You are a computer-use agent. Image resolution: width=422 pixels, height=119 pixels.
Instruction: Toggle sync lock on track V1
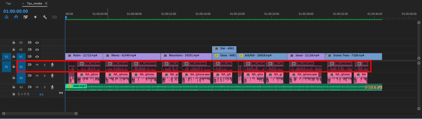29,57
